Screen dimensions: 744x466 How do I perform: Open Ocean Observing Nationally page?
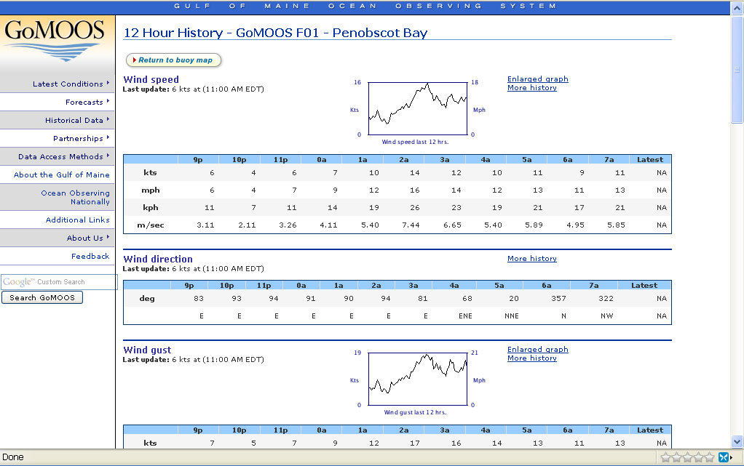pos(76,197)
